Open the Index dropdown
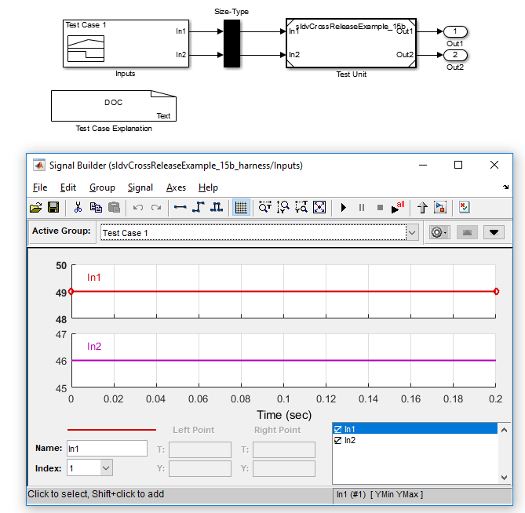525x513 pixels. pyautogui.click(x=106, y=468)
